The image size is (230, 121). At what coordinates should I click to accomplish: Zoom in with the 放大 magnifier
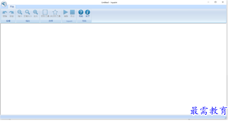coord(36,12)
